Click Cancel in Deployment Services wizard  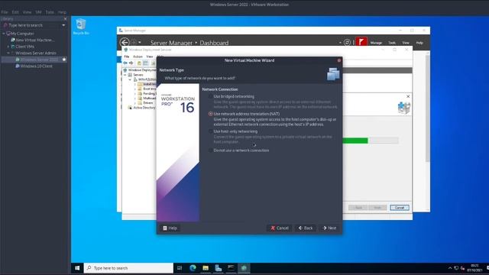coord(399,208)
